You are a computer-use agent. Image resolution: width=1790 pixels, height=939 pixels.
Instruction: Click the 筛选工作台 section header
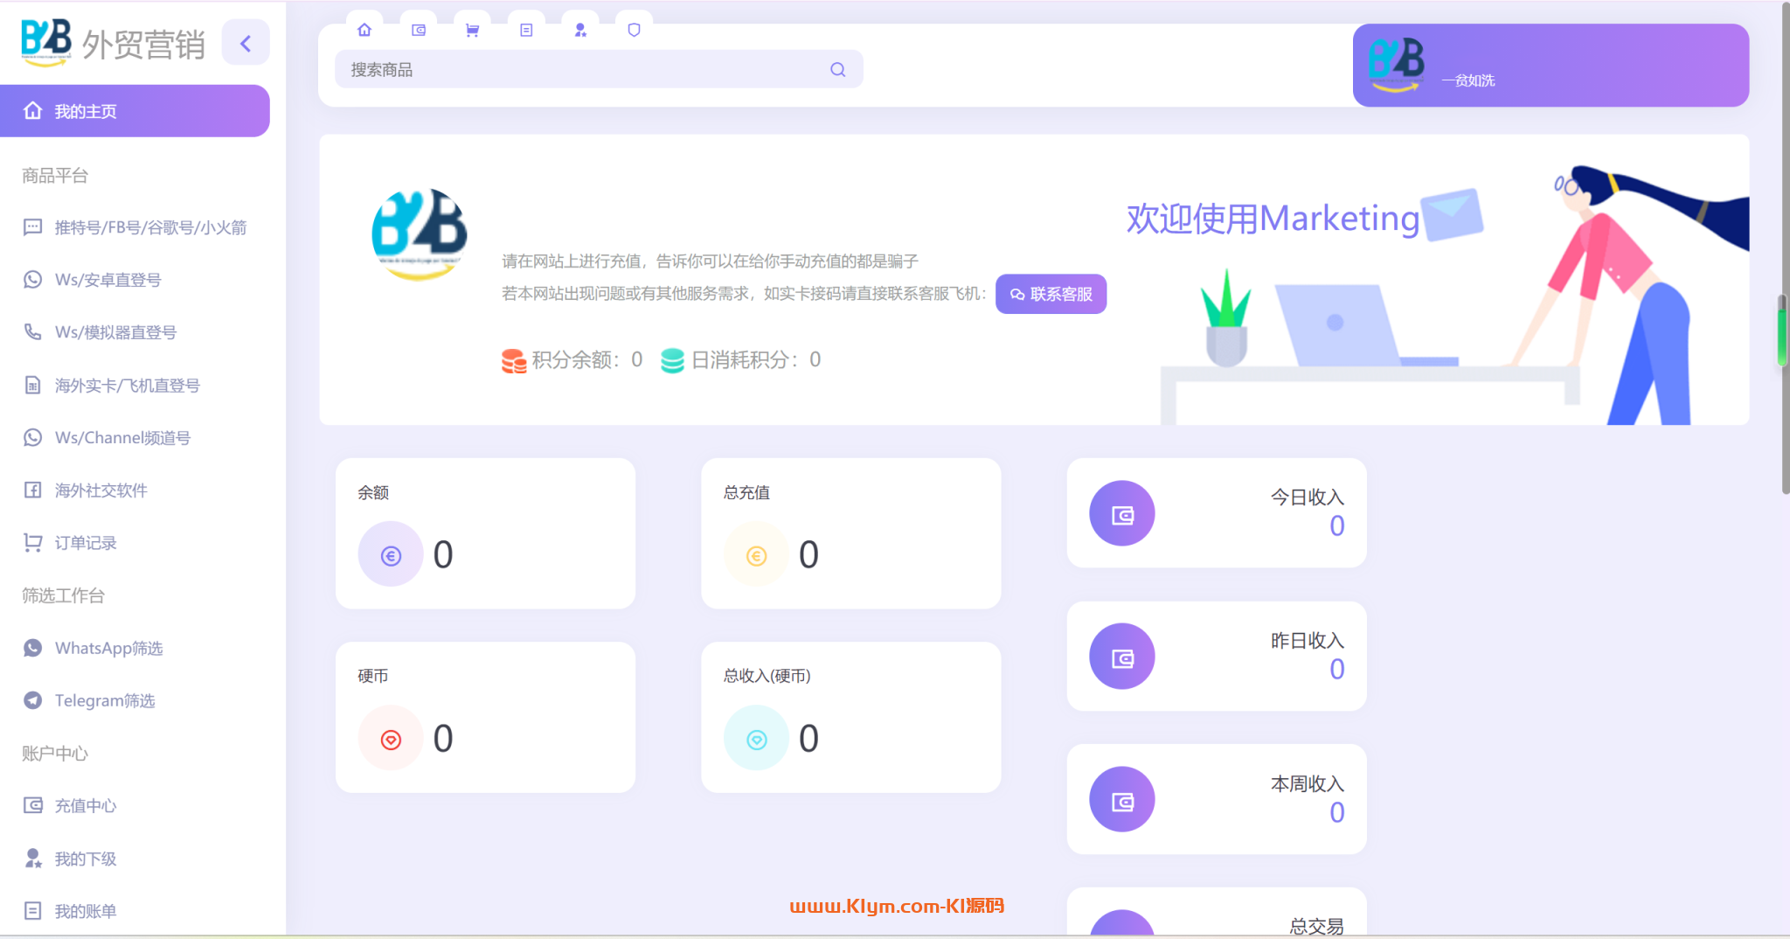[63, 595]
